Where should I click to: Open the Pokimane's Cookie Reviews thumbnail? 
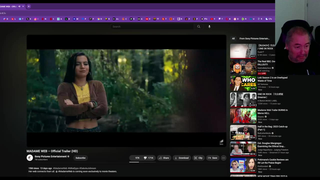coord(243,165)
